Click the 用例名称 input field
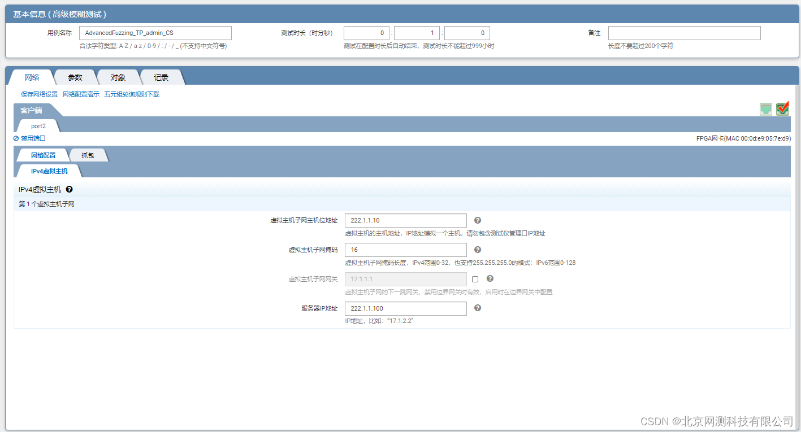 pyautogui.click(x=155, y=33)
